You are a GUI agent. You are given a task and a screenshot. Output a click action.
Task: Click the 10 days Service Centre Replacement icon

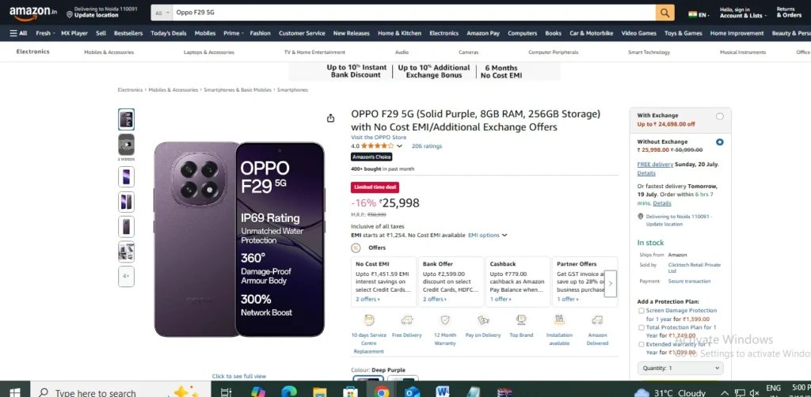(369, 320)
